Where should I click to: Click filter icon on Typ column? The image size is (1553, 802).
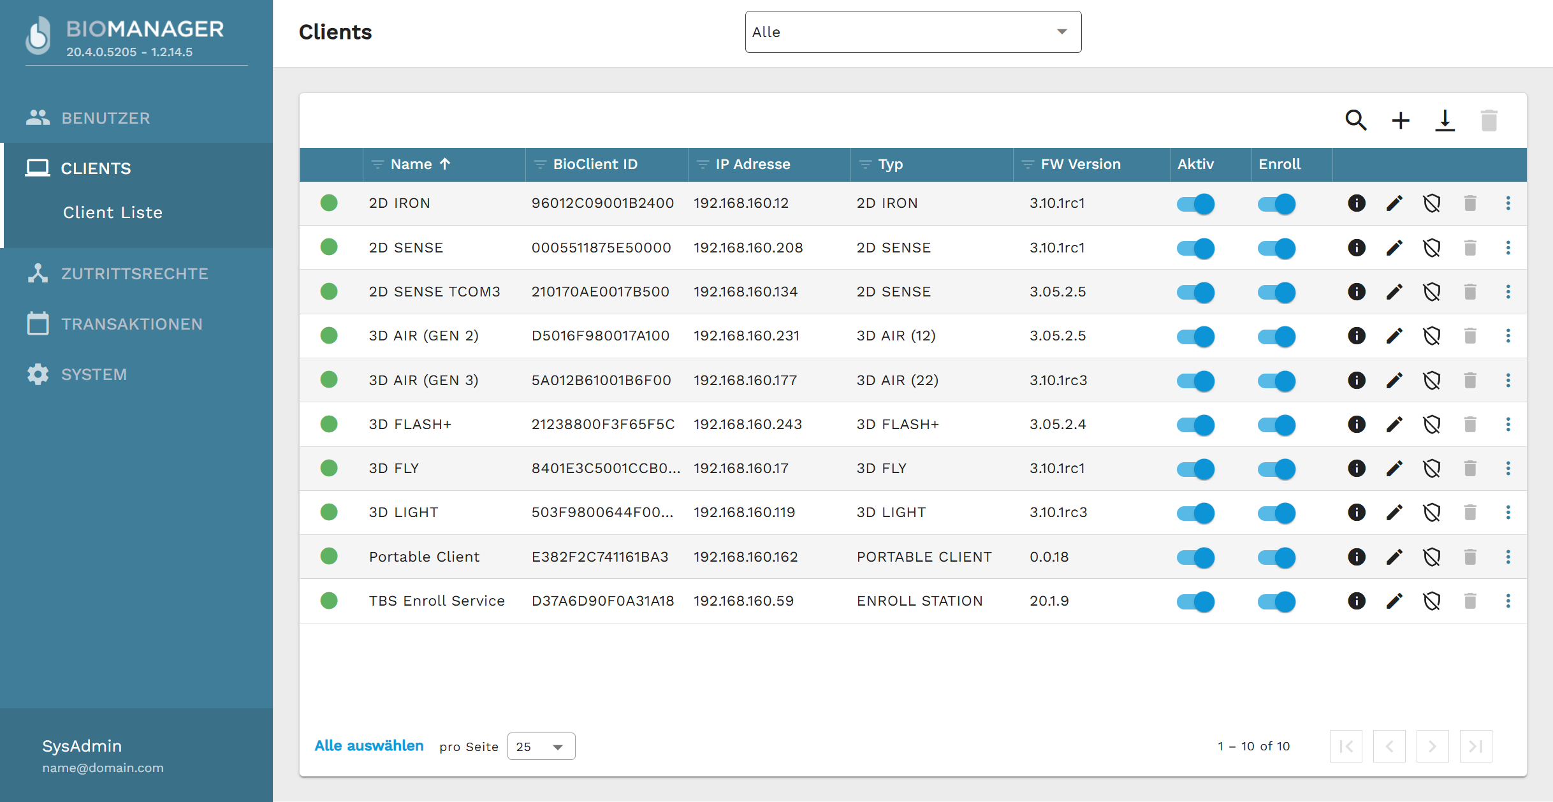865,164
